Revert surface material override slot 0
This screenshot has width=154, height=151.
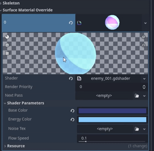(x=71, y=23)
